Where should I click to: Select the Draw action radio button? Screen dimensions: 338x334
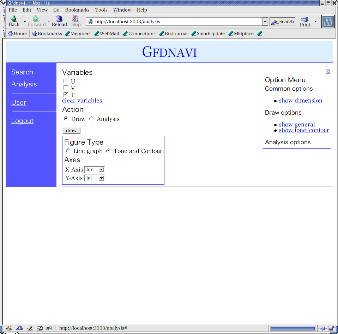pyautogui.click(x=66, y=119)
